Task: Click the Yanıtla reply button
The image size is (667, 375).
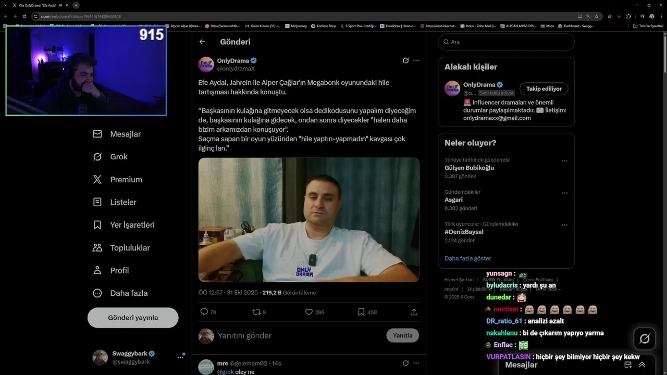Action: click(x=402, y=335)
